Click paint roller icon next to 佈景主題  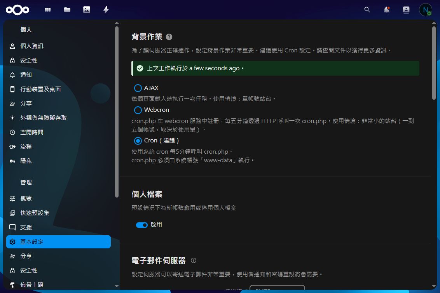point(12,285)
